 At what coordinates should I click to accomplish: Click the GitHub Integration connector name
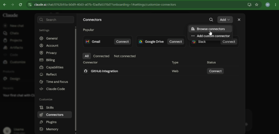[x=104, y=71]
